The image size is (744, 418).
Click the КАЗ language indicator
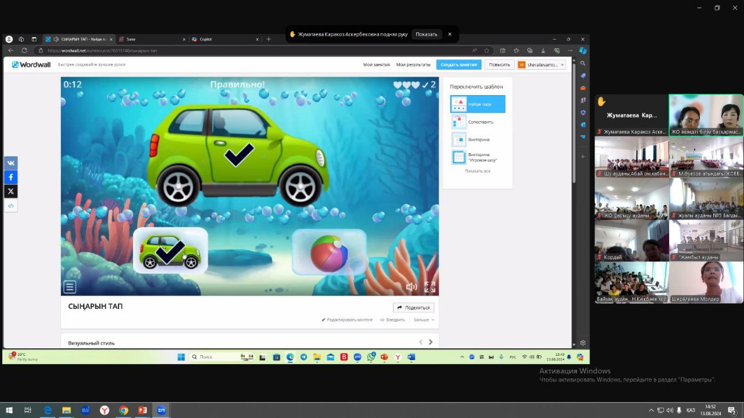[691, 410]
